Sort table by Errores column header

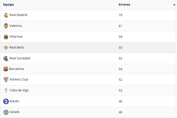click(124, 5)
